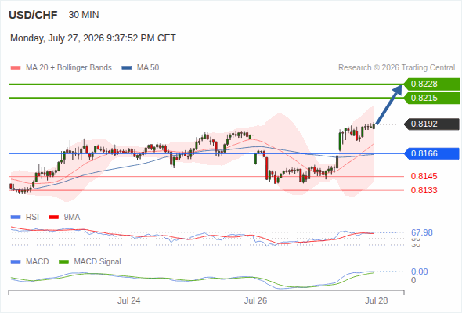Select the 0.8228 resistance price tag

pyautogui.click(x=431, y=85)
